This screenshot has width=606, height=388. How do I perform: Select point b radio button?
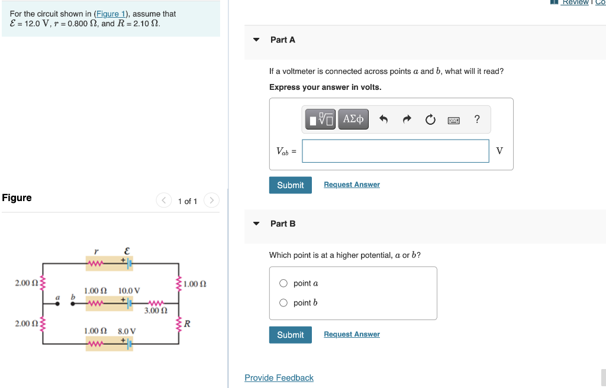point(283,302)
